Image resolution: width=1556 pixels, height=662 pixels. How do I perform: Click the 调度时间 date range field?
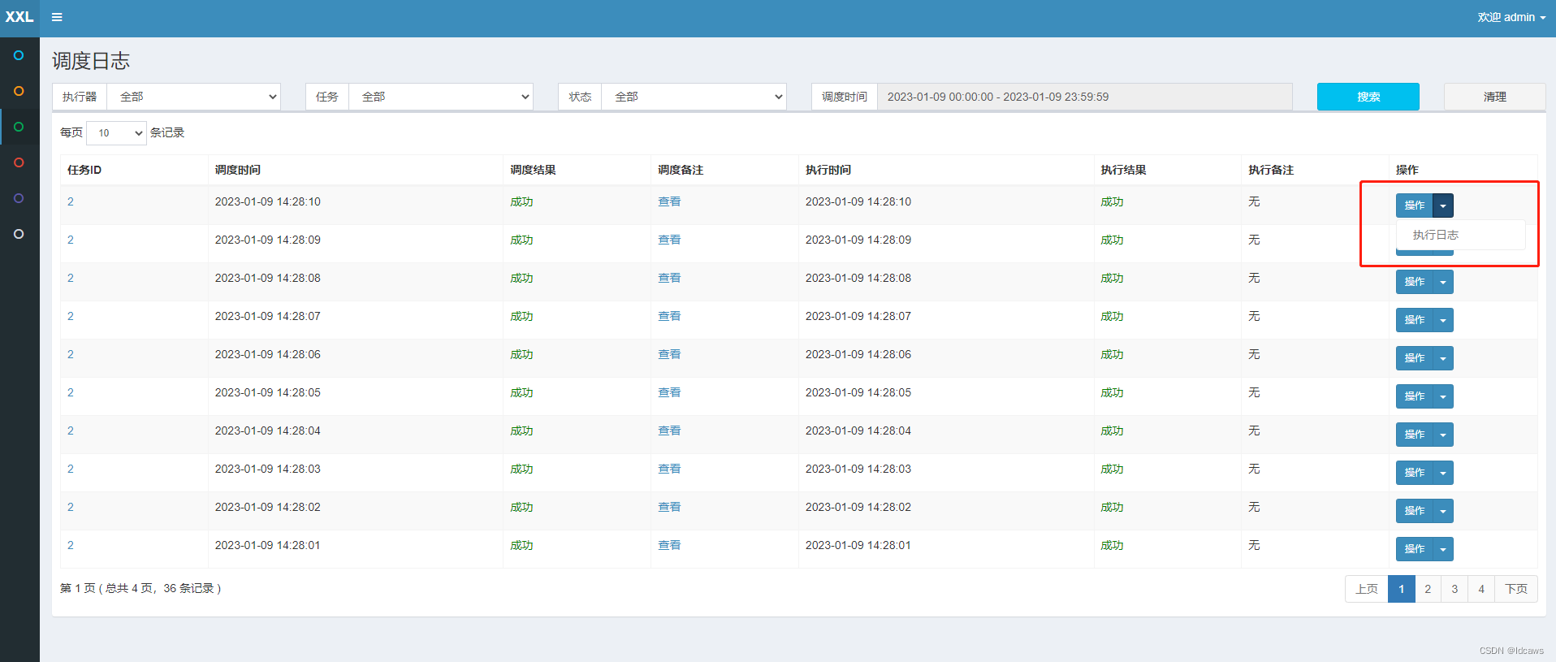[x=1085, y=97]
